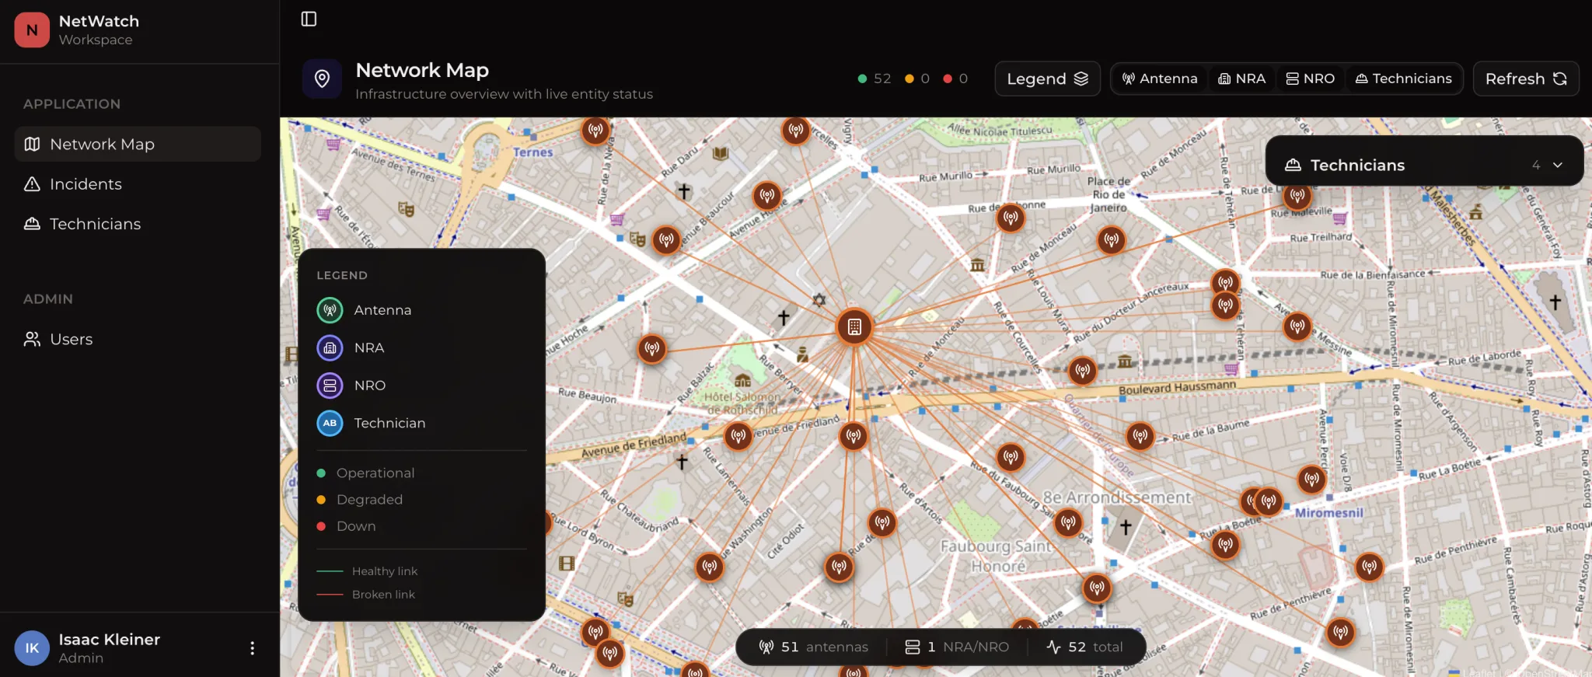This screenshot has height=677, width=1592.
Task: Click the NetWatch logo icon
Action: click(x=32, y=30)
